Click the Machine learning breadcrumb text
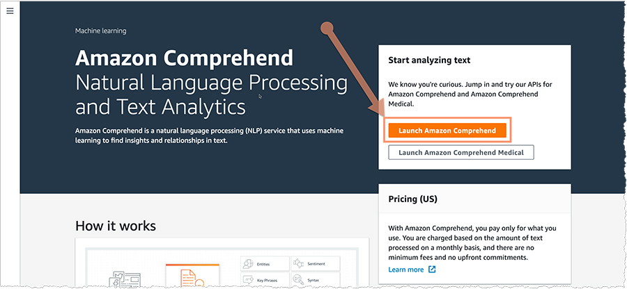Screen dimensions: 627x289 point(101,31)
